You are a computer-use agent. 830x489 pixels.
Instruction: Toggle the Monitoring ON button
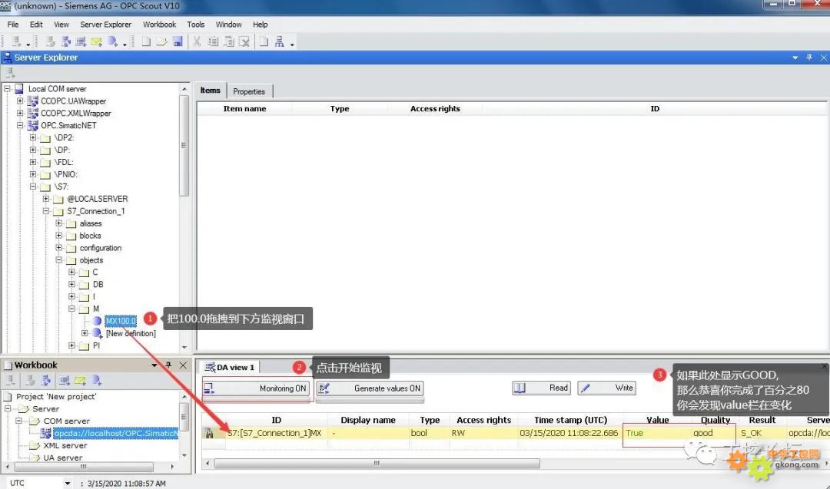coord(256,388)
